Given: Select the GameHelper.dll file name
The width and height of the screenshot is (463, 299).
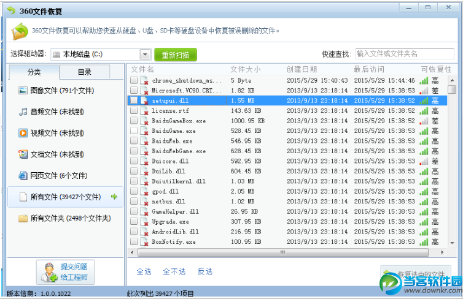Looking at the screenshot, I should pos(175,212).
